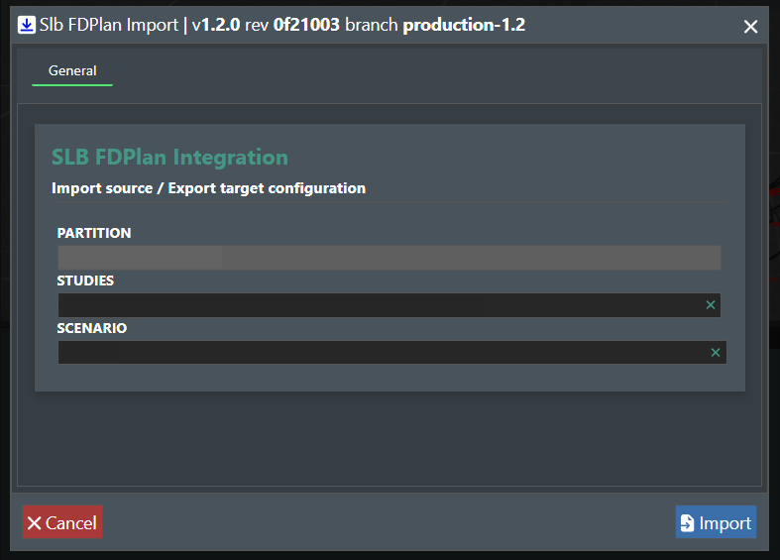Image resolution: width=780 pixels, height=560 pixels.
Task: Click the Import source / Export target configuration subtitle
Action: click(x=208, y=188)
